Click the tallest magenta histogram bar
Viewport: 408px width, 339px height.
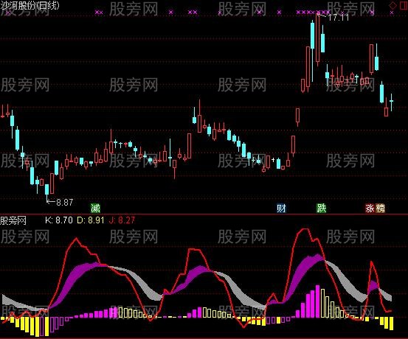[317, 301]
